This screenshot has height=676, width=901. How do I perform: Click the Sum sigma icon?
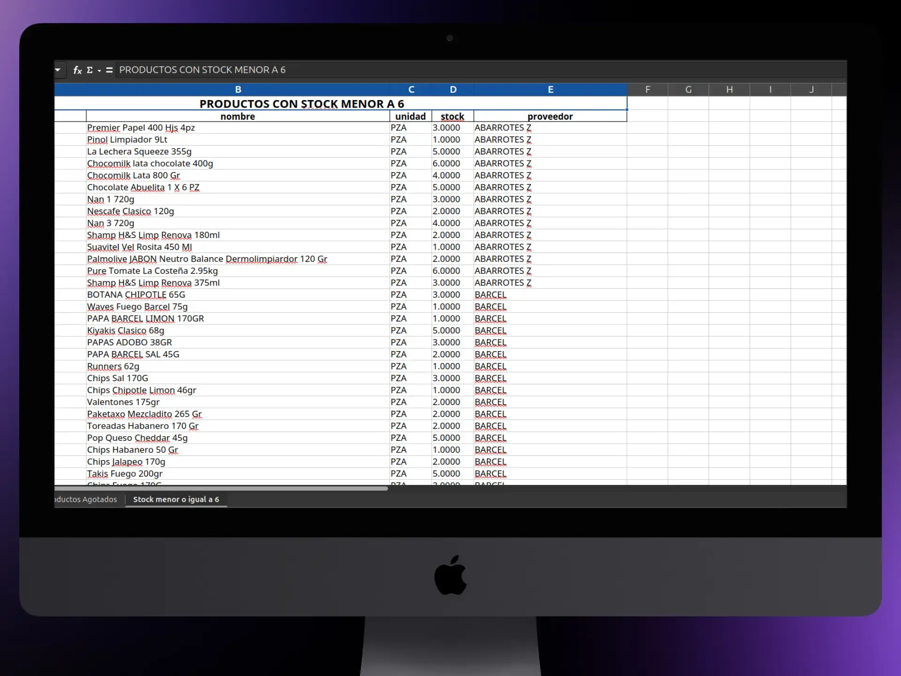[90, 70]
